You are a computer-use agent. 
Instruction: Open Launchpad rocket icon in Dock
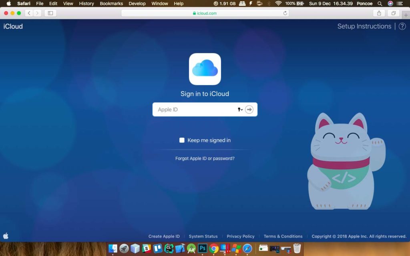(x=124, y=248)
